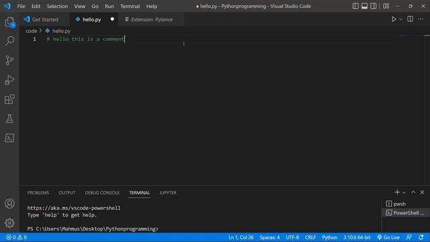430x242 pixels.
Task: Open the Edit menu
Action: 36,6
